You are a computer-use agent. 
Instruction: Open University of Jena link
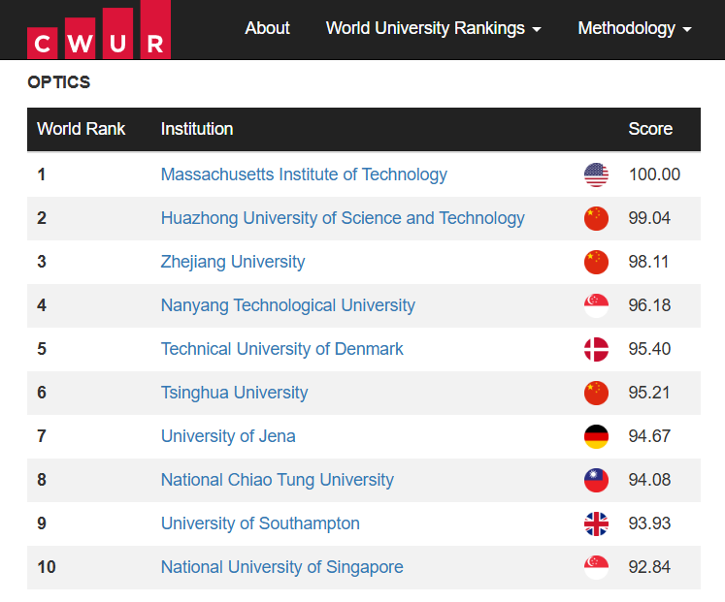[x=228, y=436]
